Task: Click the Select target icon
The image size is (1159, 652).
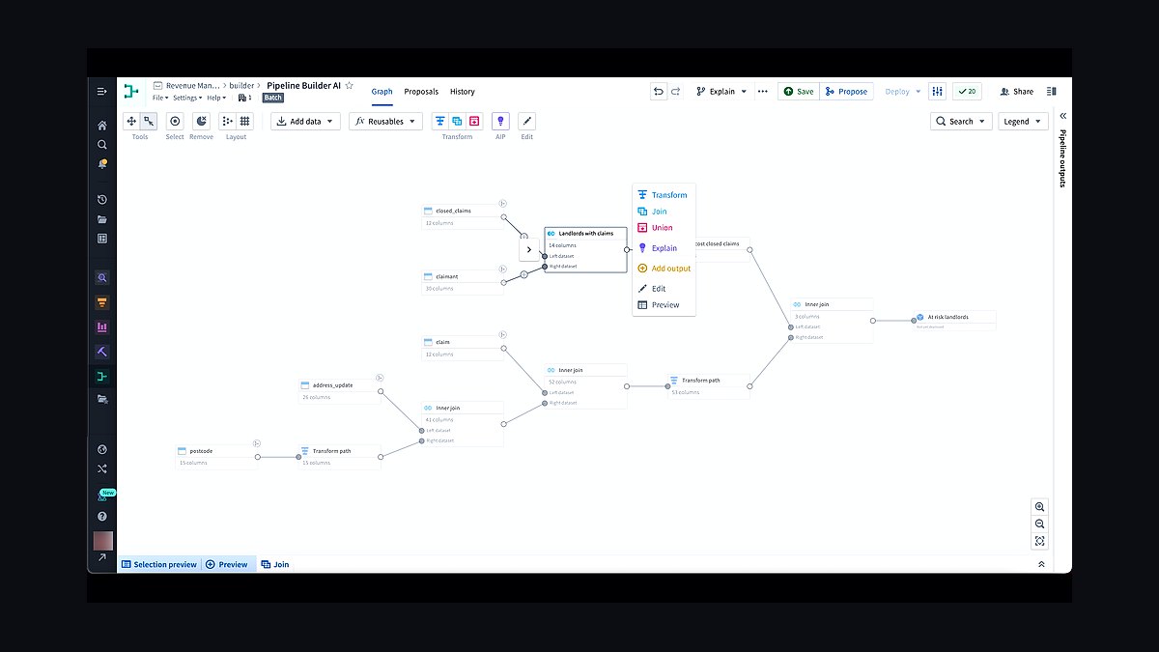Action: 175,122
